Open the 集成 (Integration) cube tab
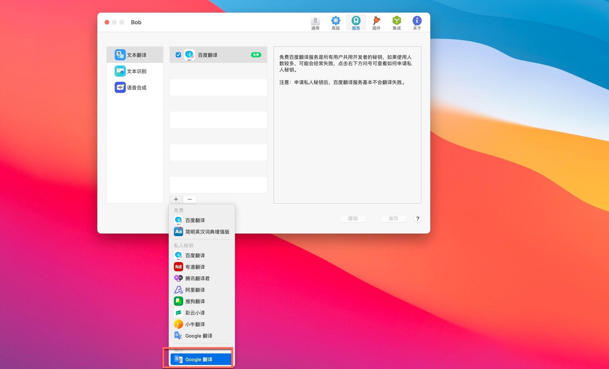 396,23
